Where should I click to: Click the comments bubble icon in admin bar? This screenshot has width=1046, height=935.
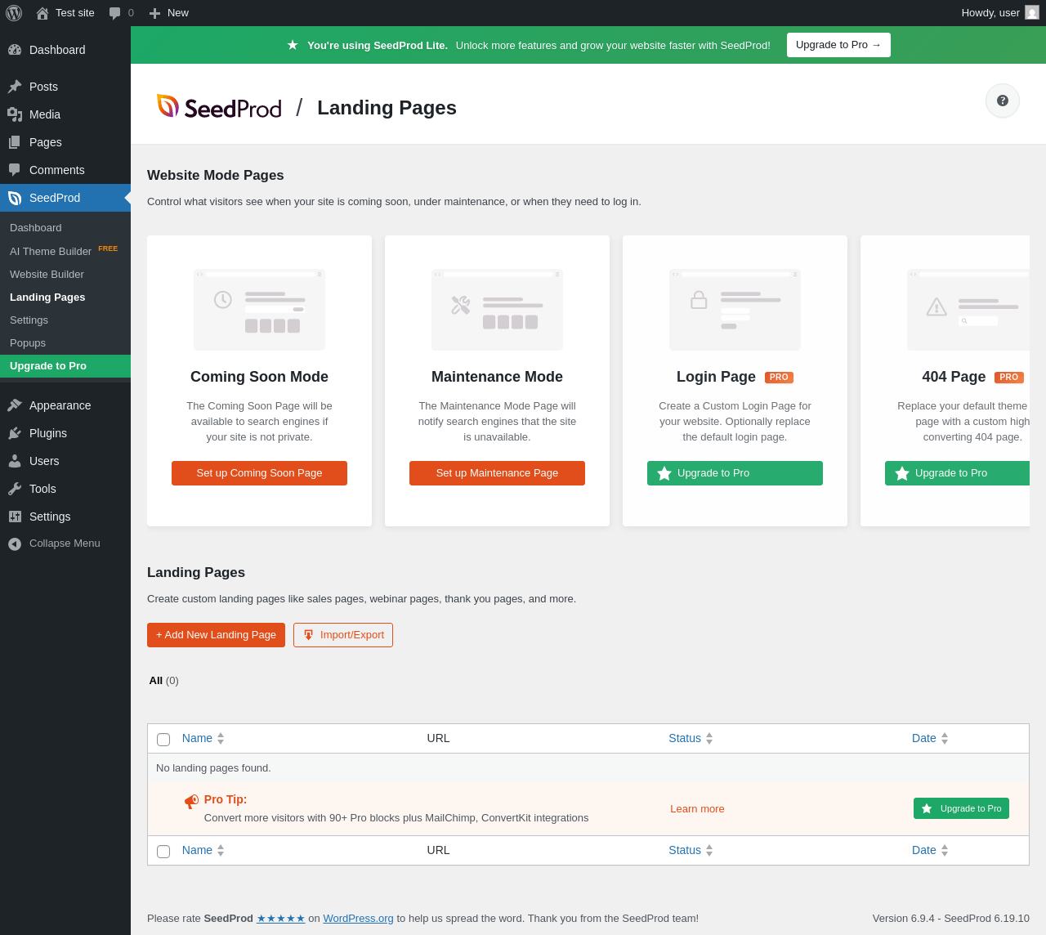click(x=114, y=13)
